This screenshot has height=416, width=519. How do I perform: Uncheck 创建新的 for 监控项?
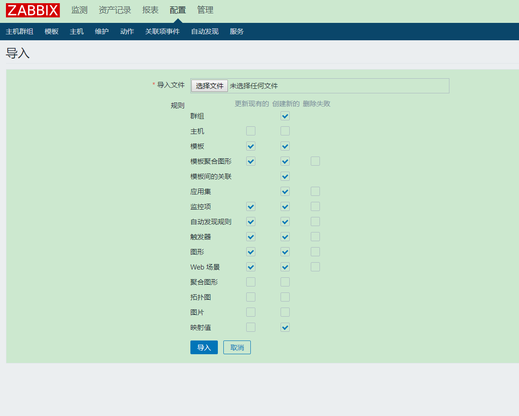pyautogui.click(x=285, y=206)
